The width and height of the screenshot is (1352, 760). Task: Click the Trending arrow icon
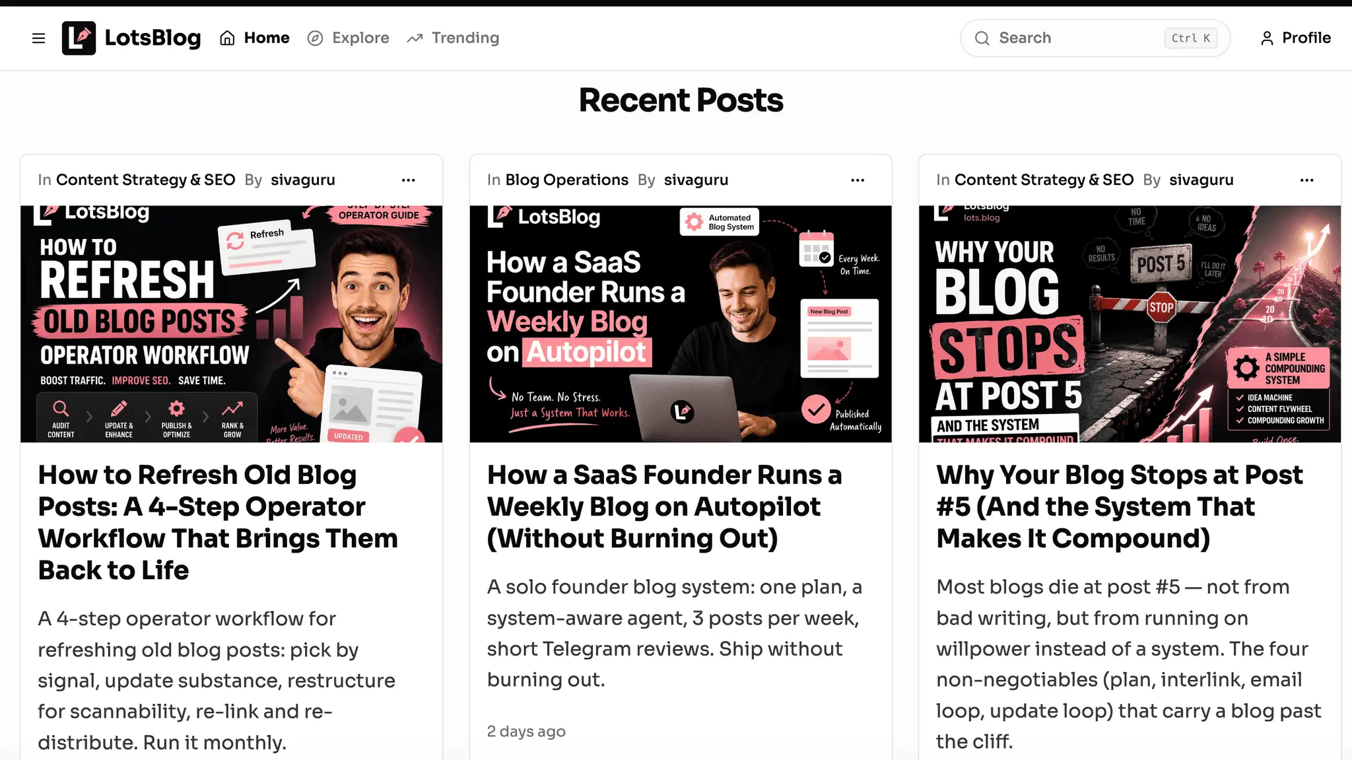pos(415,38)
